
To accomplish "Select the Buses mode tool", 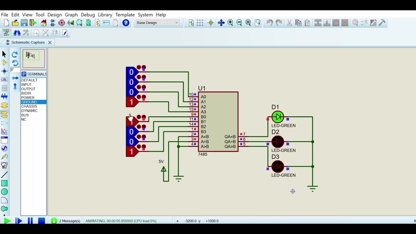I will (4, 96).
